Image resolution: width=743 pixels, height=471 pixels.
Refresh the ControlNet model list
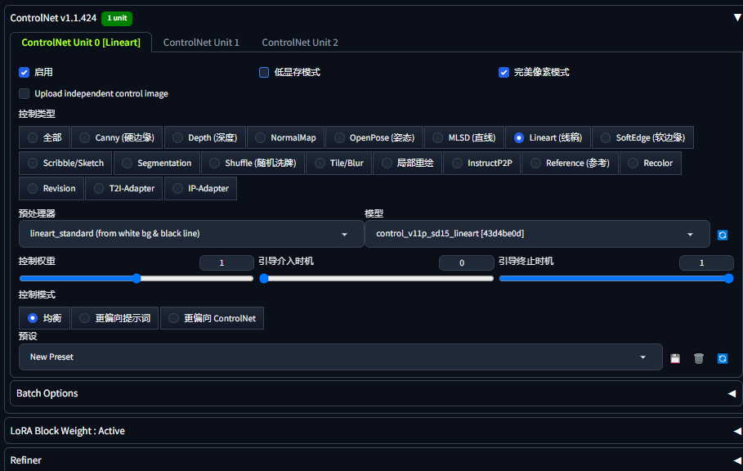click(x=722, y=235)
